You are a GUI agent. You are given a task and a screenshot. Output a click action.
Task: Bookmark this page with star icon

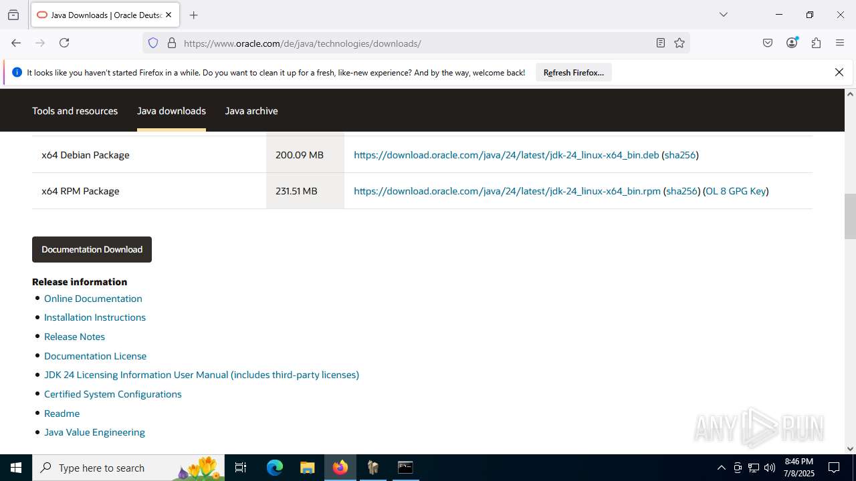(x=679, y=43)
